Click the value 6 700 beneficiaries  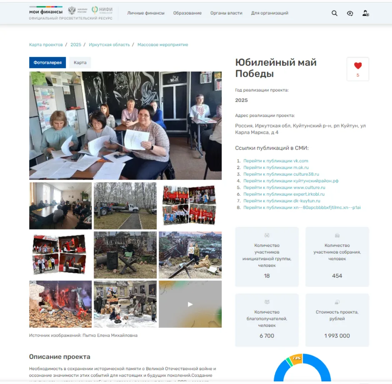click(267, 336)
